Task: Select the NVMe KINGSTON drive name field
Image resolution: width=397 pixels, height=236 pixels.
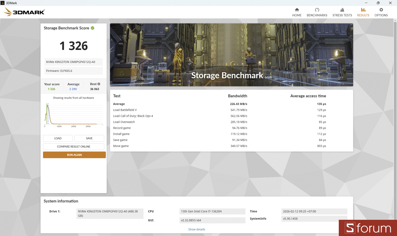Action: click(73, 62)
